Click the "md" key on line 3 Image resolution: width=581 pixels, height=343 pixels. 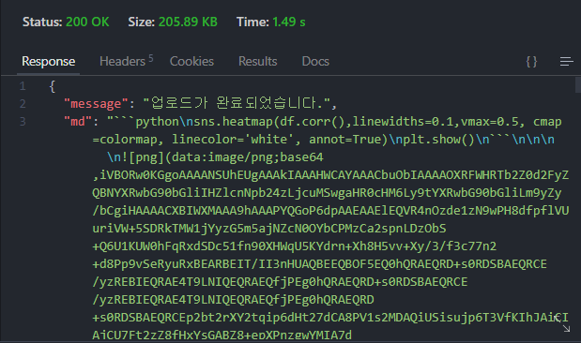click(78, 122)
